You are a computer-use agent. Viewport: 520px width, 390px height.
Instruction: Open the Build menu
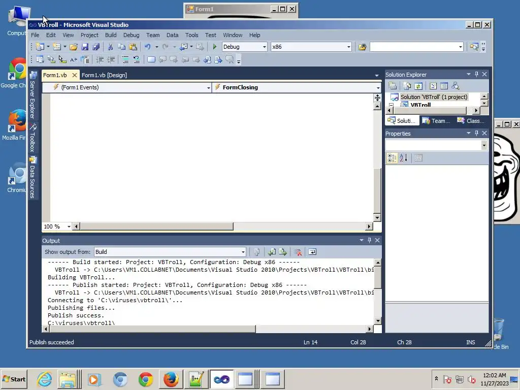pyautogui.click(x=111, y=35)
